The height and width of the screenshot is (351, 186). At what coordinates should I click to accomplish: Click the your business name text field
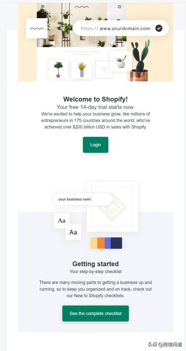[83, 199]
